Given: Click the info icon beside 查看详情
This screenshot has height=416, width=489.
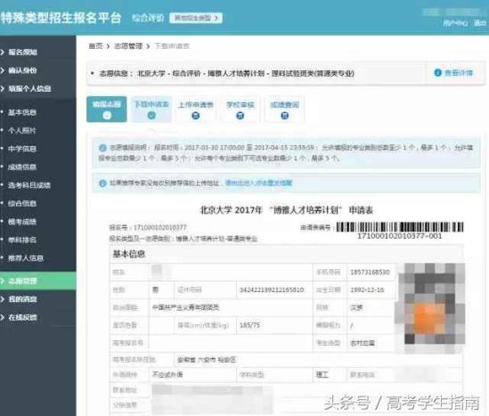Looking at the screenshot, I should 438,73.
